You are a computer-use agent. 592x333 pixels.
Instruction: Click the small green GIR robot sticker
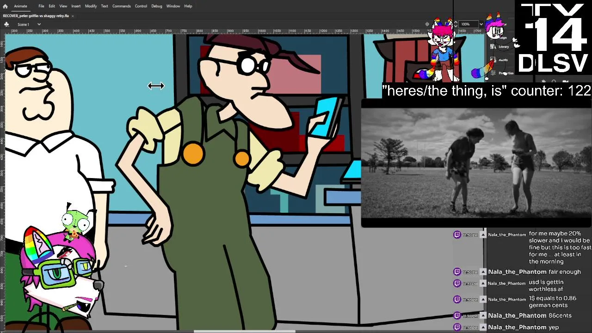pyautogui.click(x=76, y=223)
